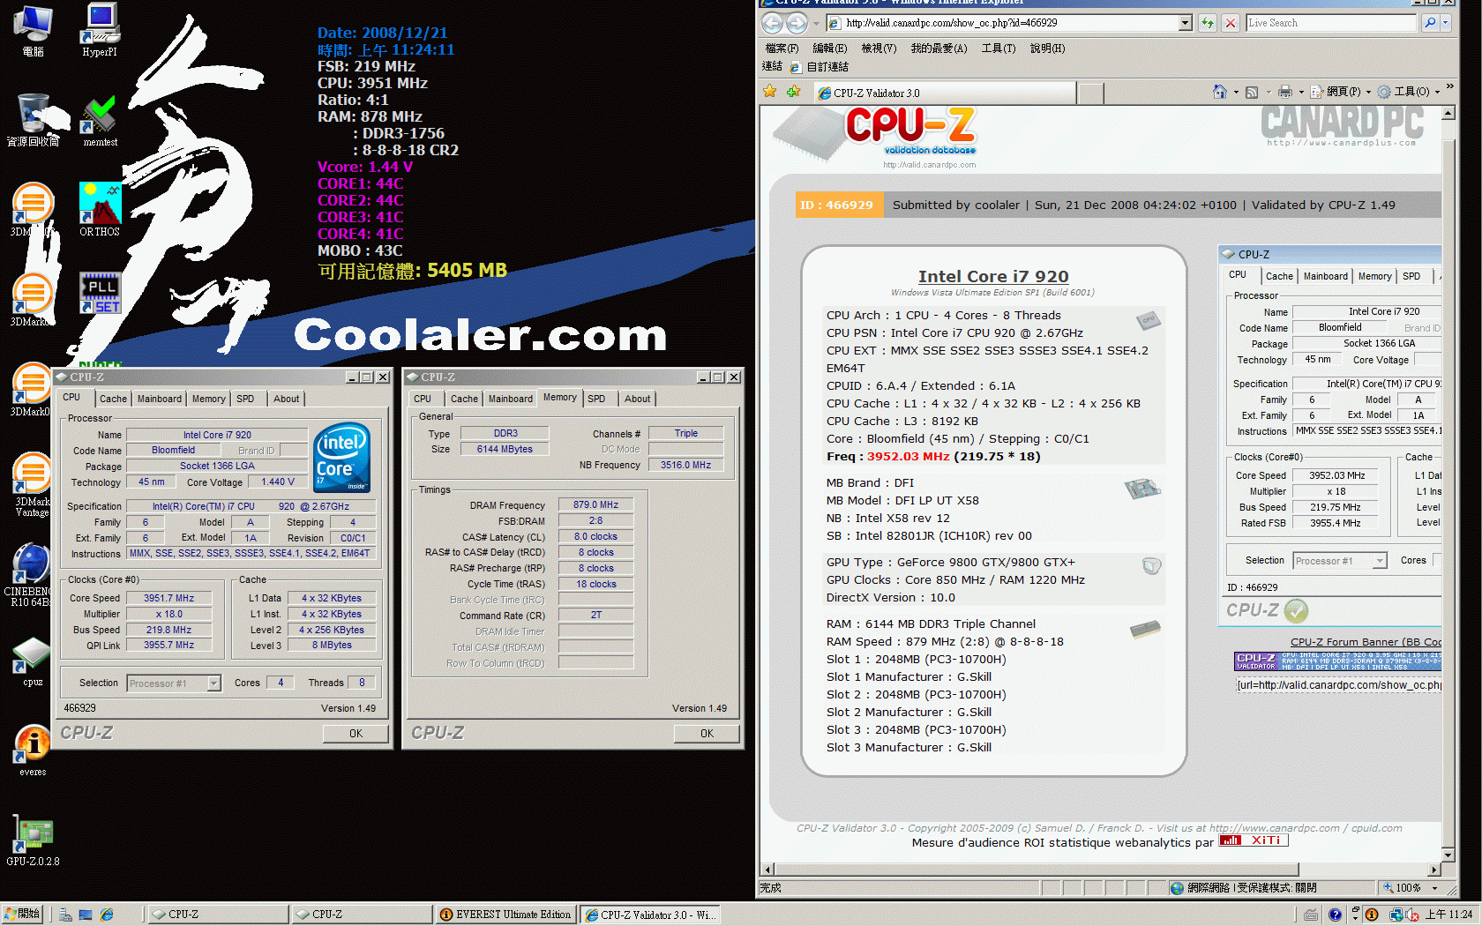Click the XiTi statistics badge
The image size is (1482, 926).
pyautogui.click(x=1254, y=840)
